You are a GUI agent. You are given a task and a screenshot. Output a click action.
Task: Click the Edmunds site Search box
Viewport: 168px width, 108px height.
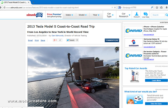(x=158, y=15)
